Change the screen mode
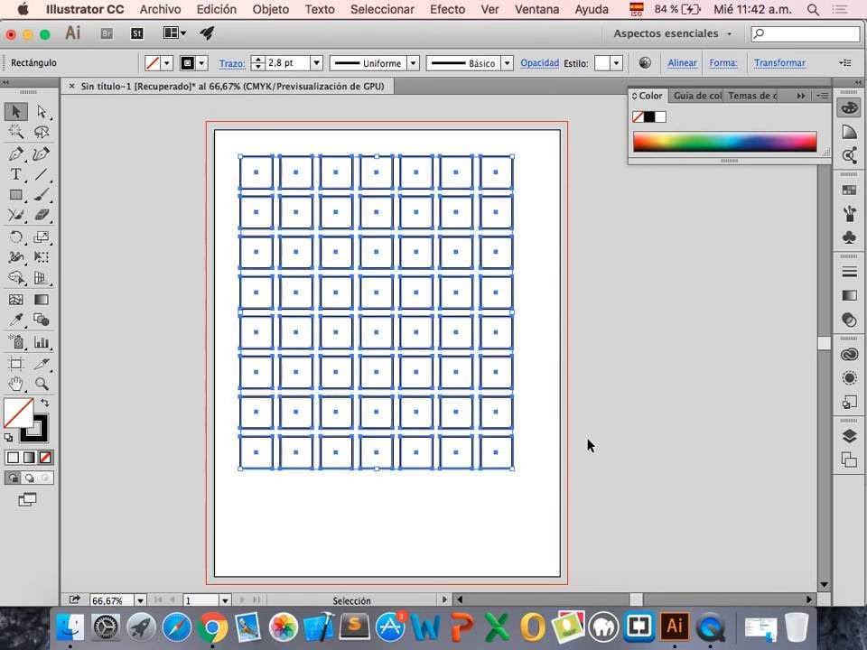The image size is (867, 650). [27, 499]
